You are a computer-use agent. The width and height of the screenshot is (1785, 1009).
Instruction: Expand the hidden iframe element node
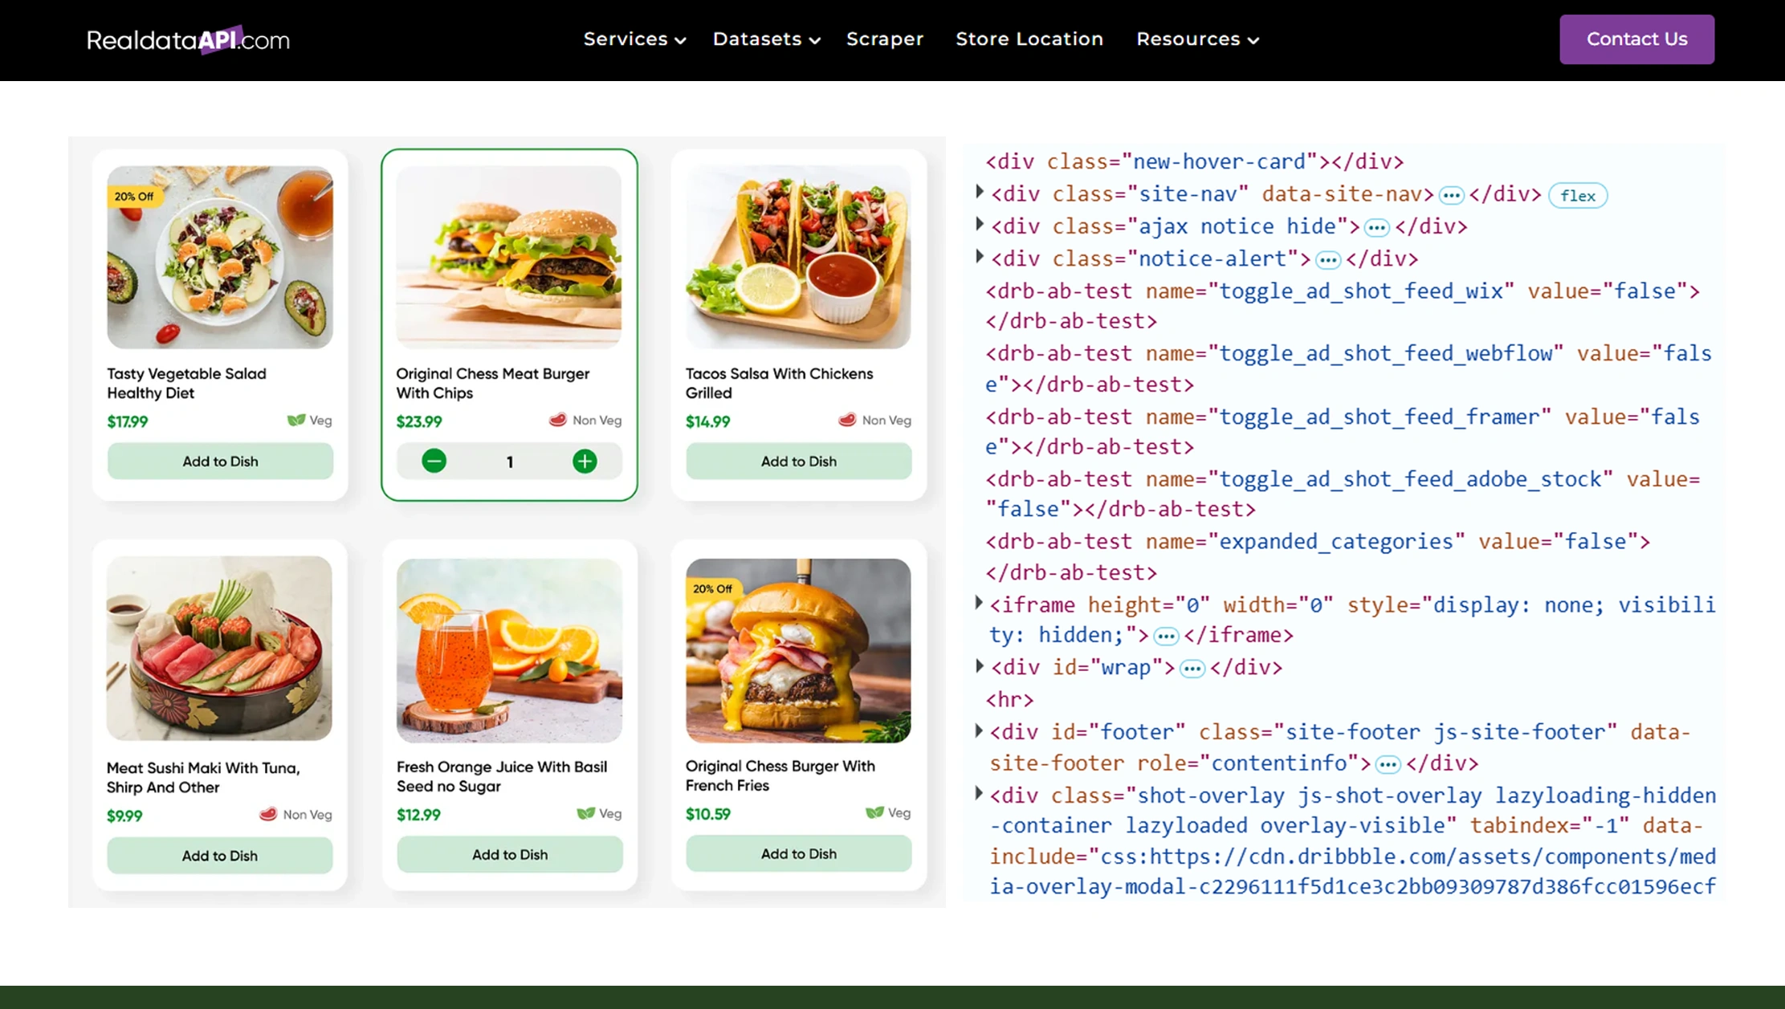pos(979,603)
